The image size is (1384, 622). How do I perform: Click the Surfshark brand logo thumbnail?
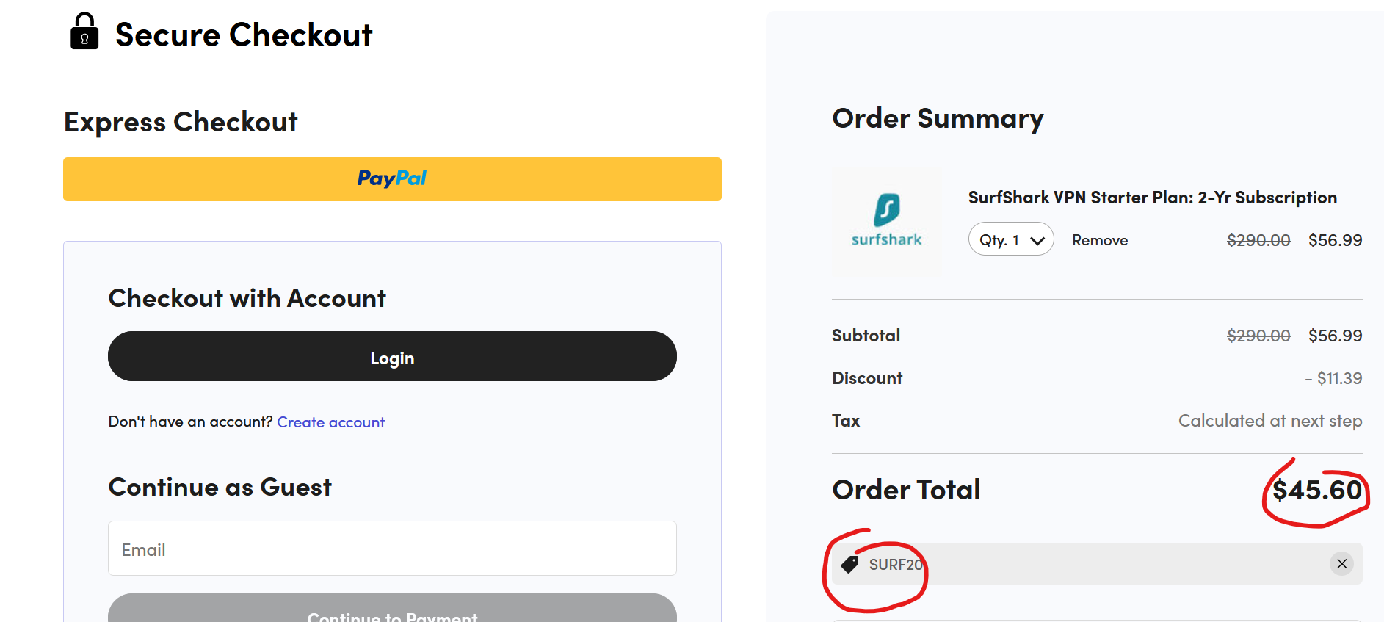click(x=887, y=220)
